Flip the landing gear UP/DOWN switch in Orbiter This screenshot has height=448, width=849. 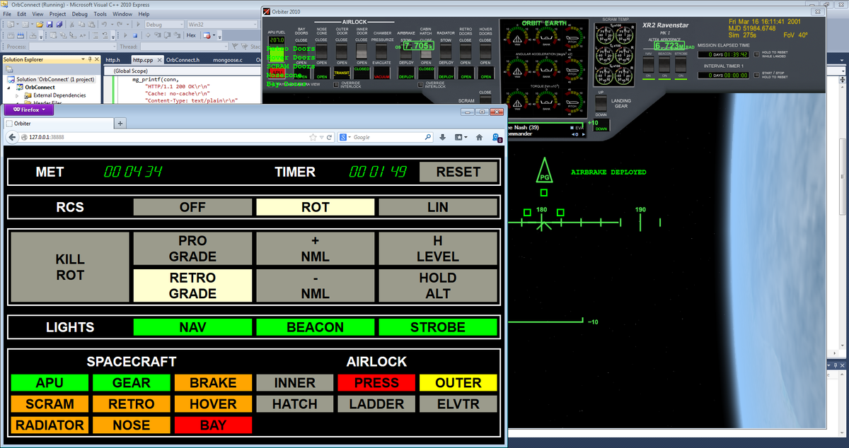click(601, 103)
